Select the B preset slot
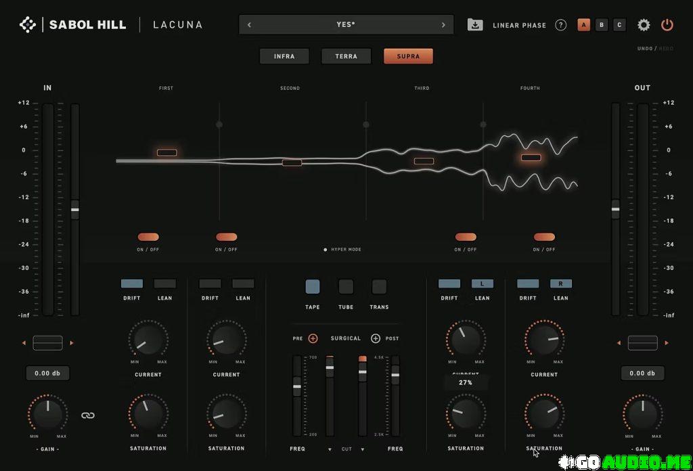The width and height of the screenshot is (693, 471). pyautogui.click(x=602, y=25)
